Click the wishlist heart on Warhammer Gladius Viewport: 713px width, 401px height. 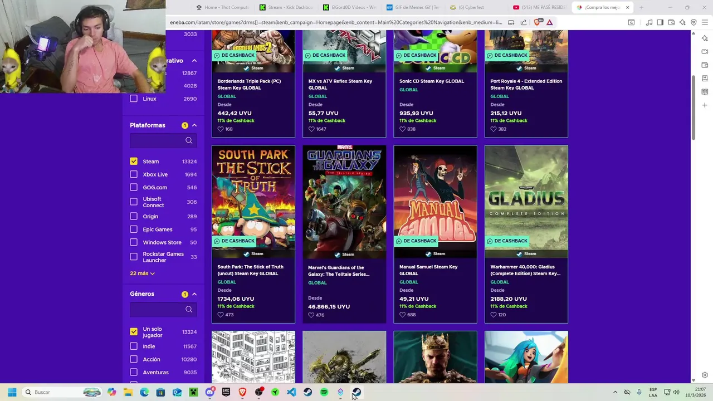tap(493, 315)
